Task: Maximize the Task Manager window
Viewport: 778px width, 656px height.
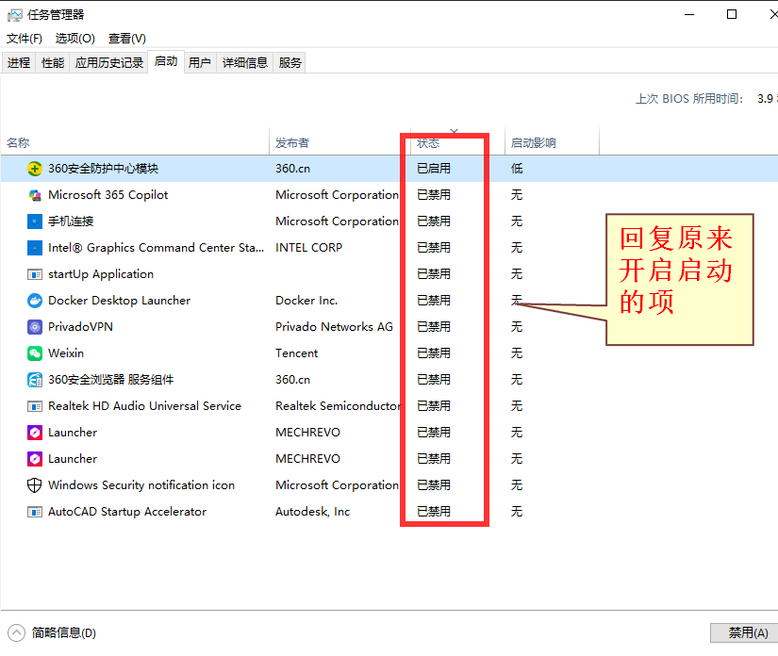Action: pos(732,14)
